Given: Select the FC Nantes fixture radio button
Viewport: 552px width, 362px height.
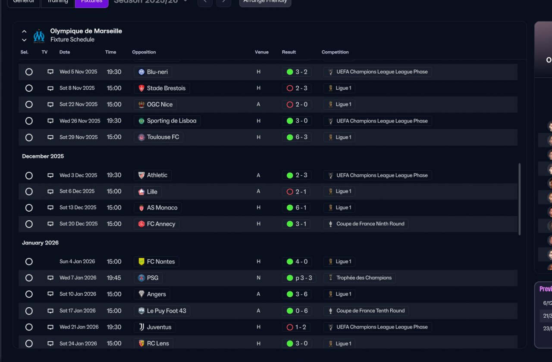Looking at the screenshot, I should (x=29, y=262).
